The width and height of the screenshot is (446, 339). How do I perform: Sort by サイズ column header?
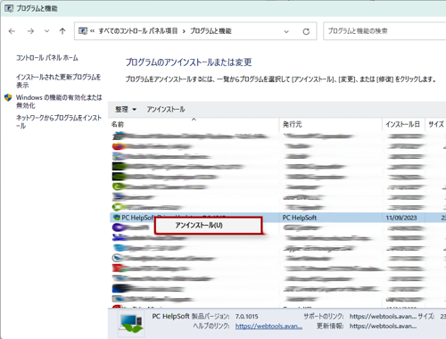click(x=436, y=124)
